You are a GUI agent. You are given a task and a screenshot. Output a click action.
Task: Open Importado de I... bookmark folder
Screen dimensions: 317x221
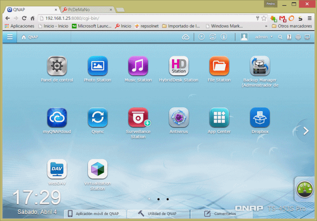pyautogui.click(x=181, y=26)
